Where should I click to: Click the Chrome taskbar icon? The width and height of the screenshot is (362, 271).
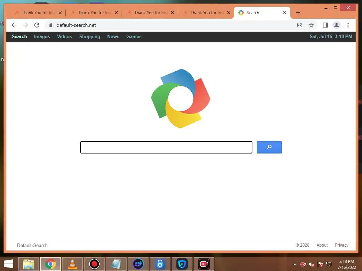[x=51, y=264]
